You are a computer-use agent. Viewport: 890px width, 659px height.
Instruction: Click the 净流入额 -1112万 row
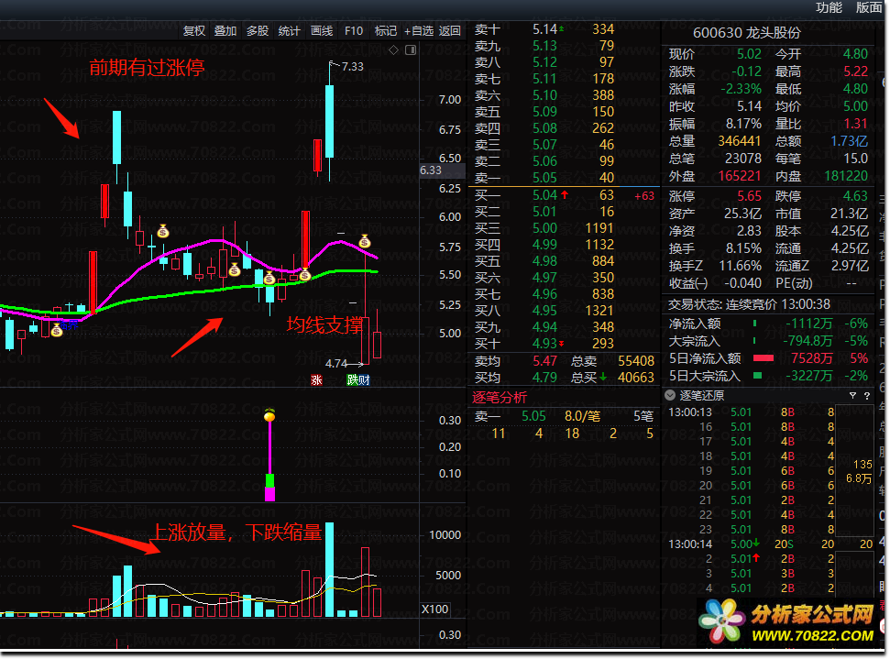[x=768, y=324]
